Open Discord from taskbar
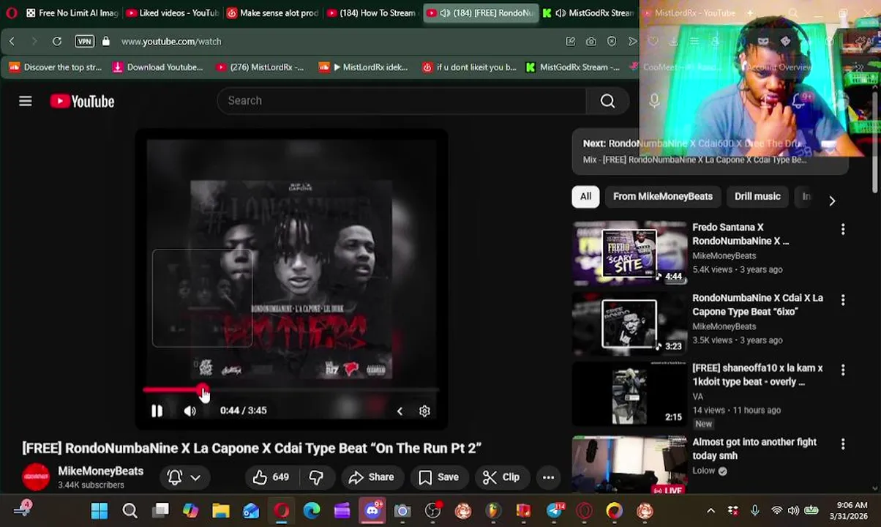 [372, 511]
